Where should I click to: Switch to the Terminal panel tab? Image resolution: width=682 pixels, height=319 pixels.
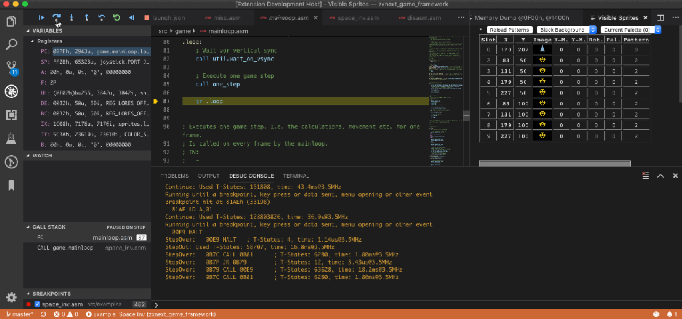pyautogui.click(x=295, y=175)
